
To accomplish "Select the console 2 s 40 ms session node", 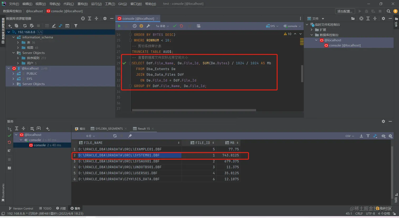I will (x=45, y=145).
